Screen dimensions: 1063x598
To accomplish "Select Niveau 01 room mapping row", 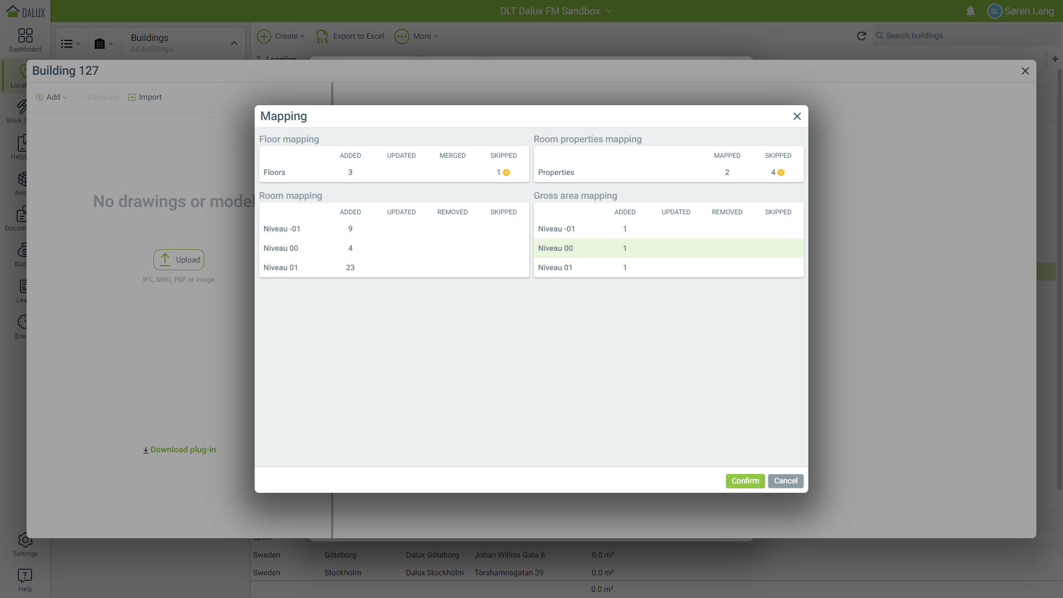I will [x=393, y=268].
